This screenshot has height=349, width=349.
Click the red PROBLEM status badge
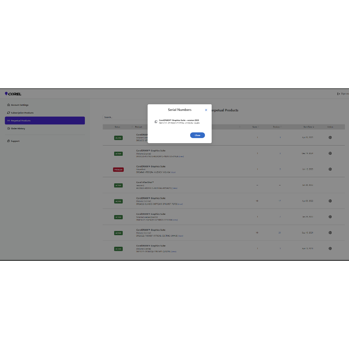click(118, 170)
